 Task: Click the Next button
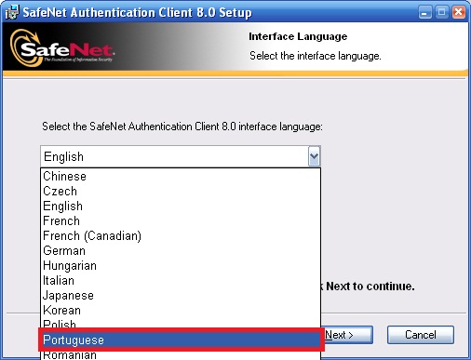347,335
